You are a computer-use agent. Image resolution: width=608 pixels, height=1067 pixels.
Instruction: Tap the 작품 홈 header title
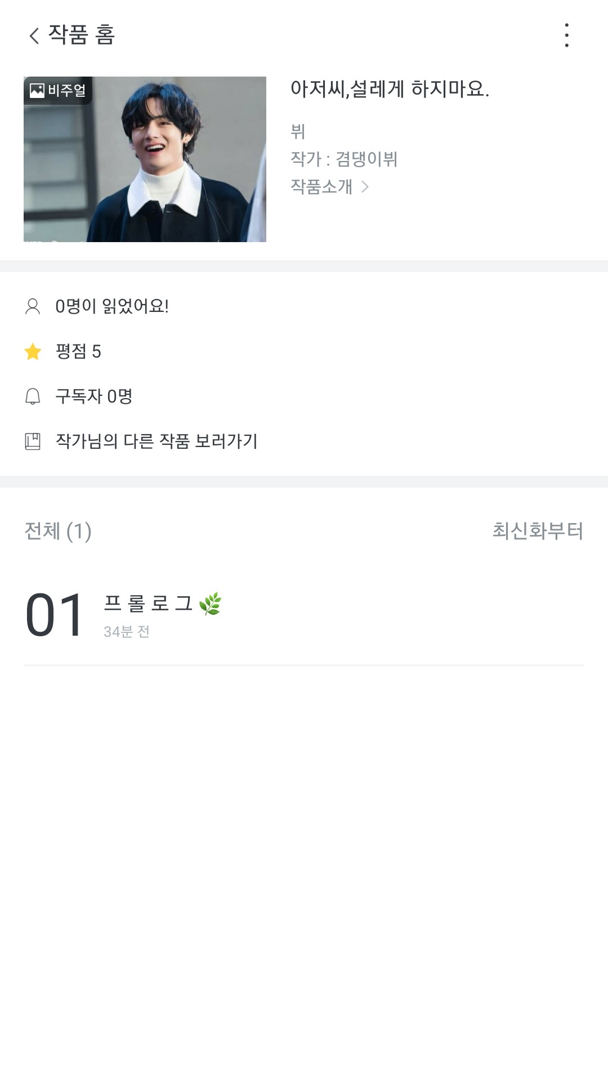(x=82, y=35)
